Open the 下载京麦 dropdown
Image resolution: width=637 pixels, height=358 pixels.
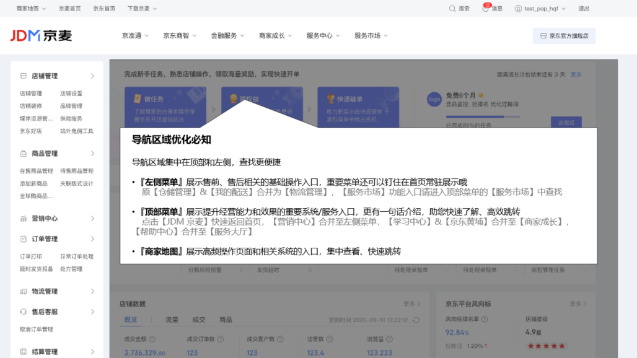coord(142,9)
